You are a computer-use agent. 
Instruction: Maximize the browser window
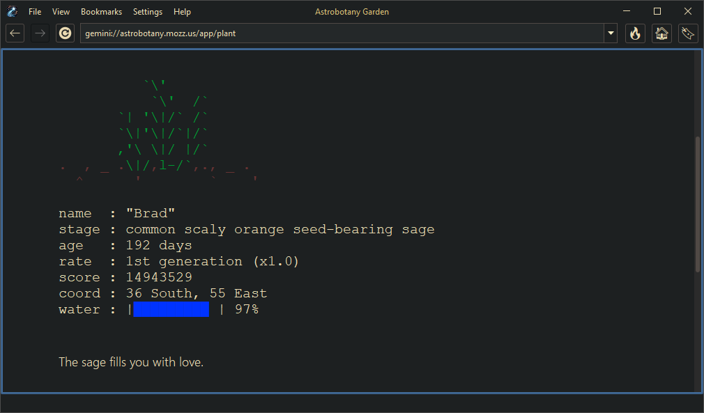click(657, 11)
